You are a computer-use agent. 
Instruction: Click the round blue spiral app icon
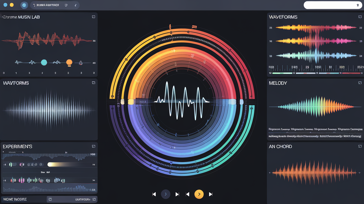coord(24,5)
